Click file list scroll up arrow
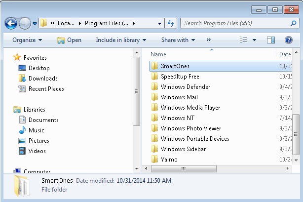303x202 pixels. point(296,52)
